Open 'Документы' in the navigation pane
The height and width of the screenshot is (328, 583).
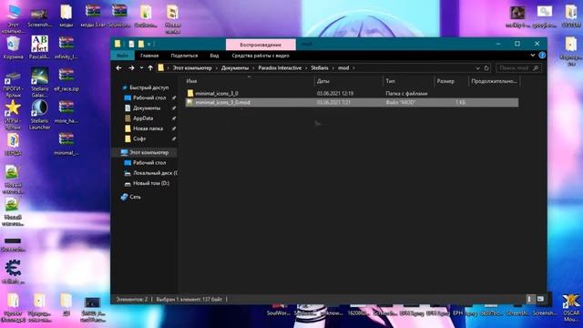147,108
